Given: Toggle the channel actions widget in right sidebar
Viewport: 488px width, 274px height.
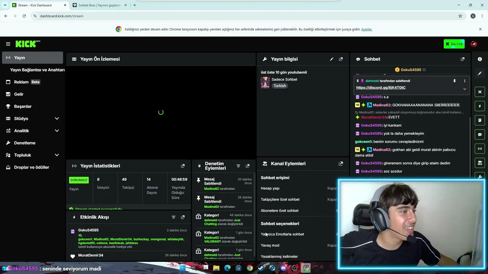Looking at the screenshot, I should click(x=480, y=163).
